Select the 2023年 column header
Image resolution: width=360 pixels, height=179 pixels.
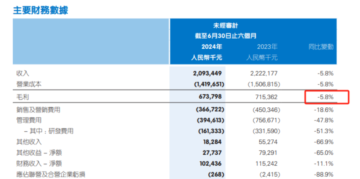(267, 47)
